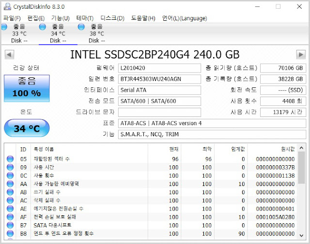The image size is (310, 244).
Task: Open the 도움말(H) menu
Action: coord(143,18)
